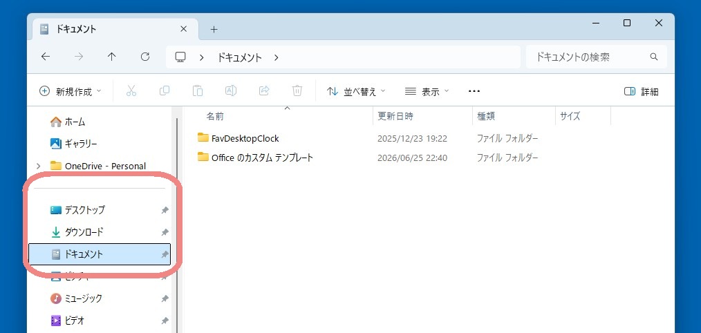
Task: Toggle the 詳細 details pane
Action: 641,91
